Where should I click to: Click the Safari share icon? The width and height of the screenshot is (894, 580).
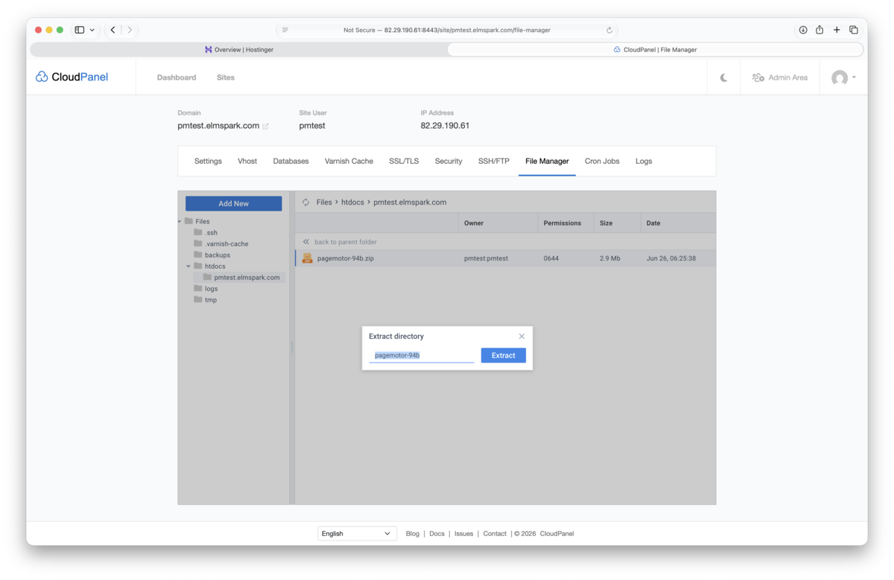point(819,30)
